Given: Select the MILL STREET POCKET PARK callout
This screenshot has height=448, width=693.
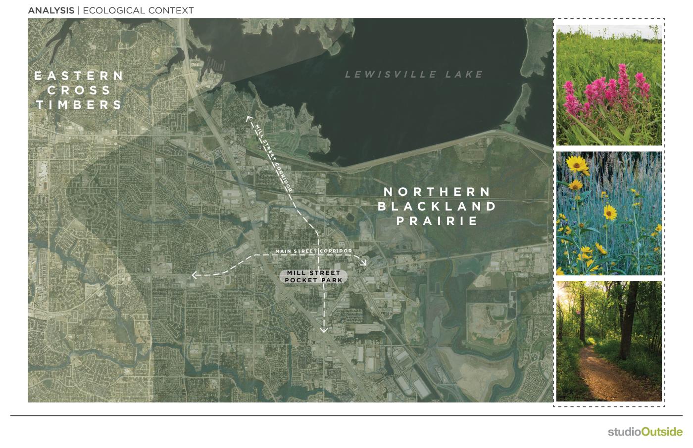Looking at the screenshot, I should pos(314,276).
